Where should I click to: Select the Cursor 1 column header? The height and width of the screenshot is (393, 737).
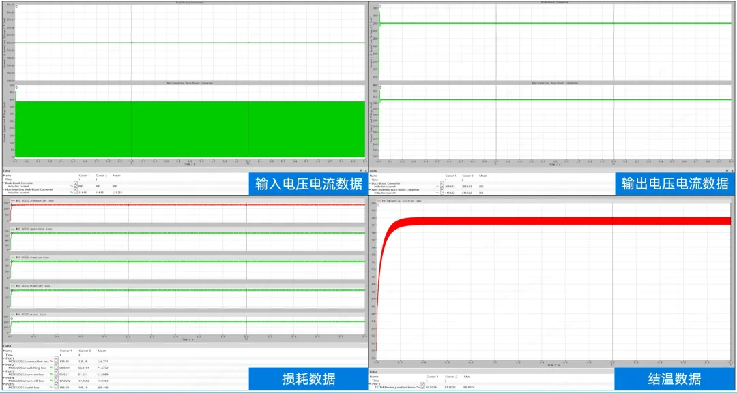(65, 351)
